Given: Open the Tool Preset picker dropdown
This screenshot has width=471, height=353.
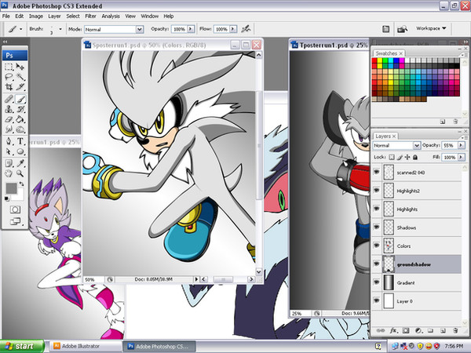Looking at the screenshot, I should (20, 29).
